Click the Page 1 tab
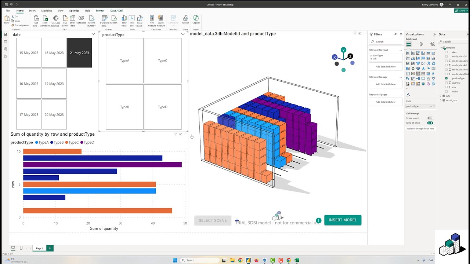 click(39, 248)
